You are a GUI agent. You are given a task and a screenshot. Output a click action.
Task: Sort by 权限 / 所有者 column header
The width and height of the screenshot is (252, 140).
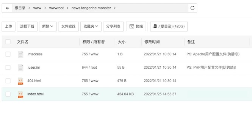(x=94, y=42)
